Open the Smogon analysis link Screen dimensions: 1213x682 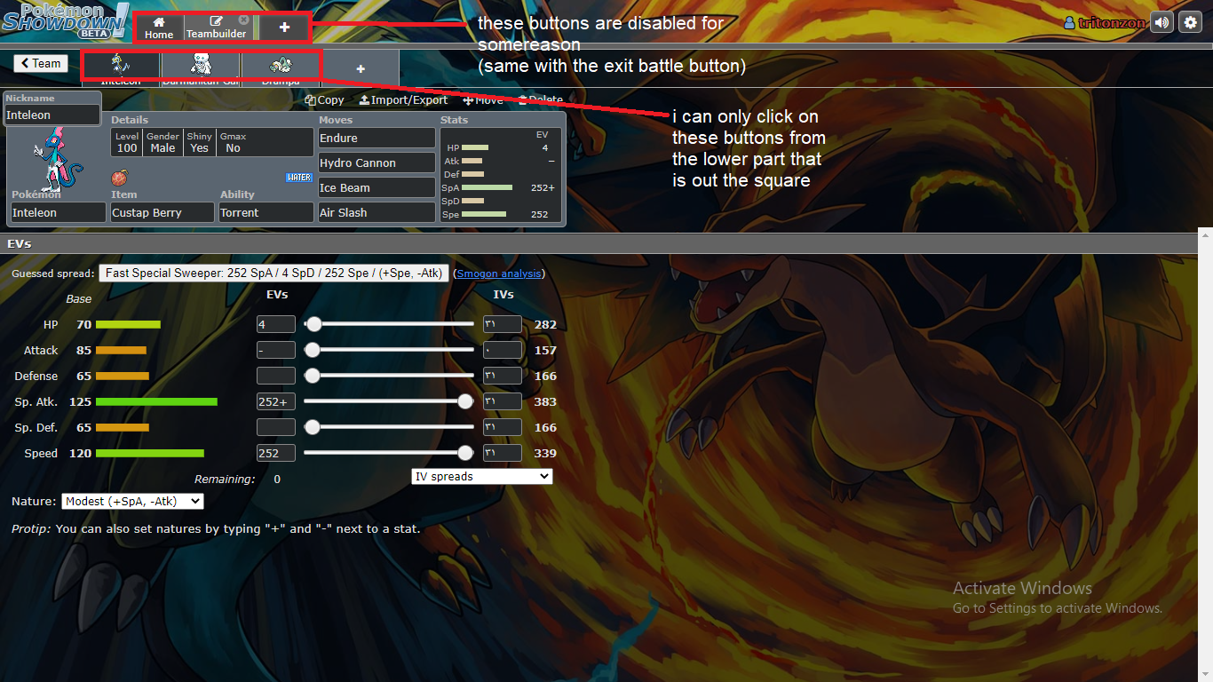pos(499,274)
